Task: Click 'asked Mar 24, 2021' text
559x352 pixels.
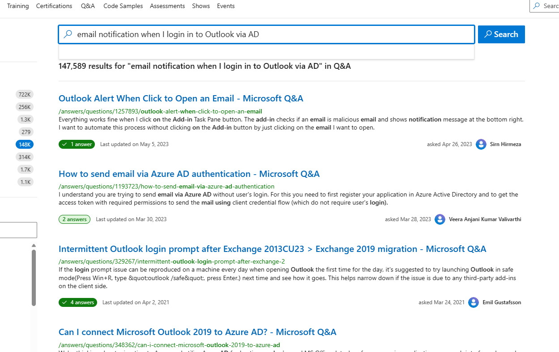Action: (x=442, y=302)
